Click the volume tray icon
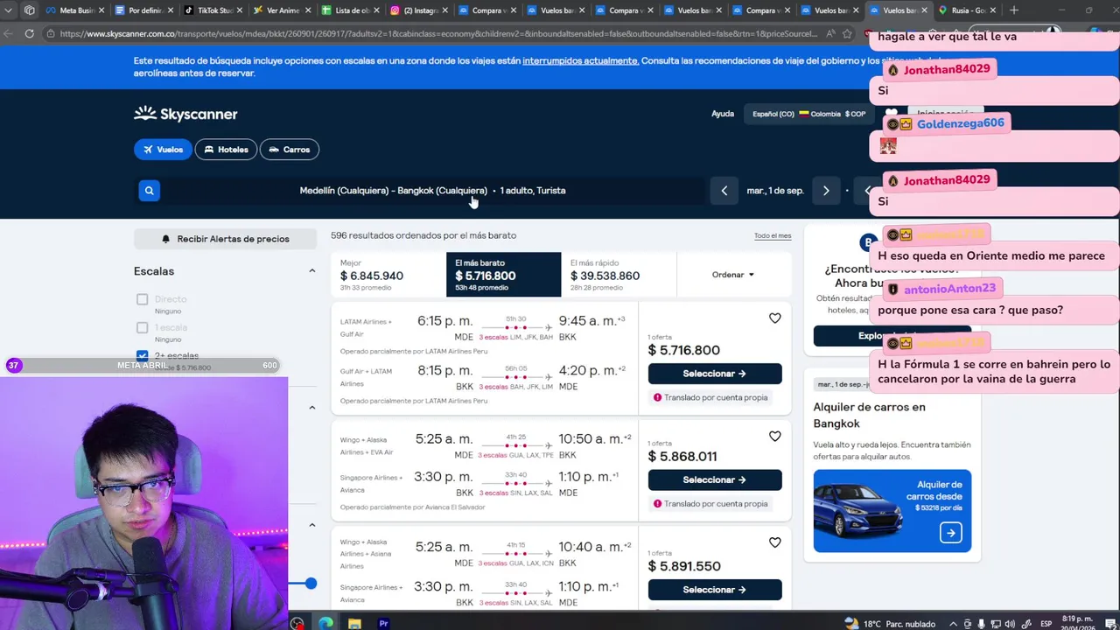The height and width of the screenshot is (630, 1120). (1010, 623)
